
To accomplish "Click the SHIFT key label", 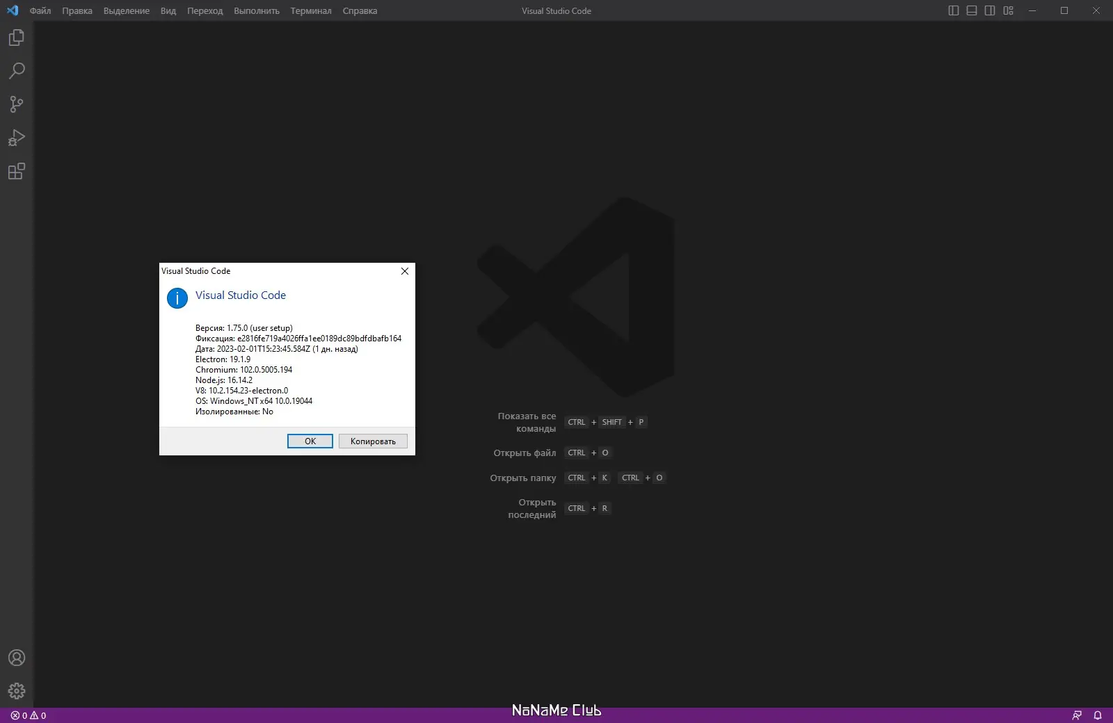I will pos(612,422).
